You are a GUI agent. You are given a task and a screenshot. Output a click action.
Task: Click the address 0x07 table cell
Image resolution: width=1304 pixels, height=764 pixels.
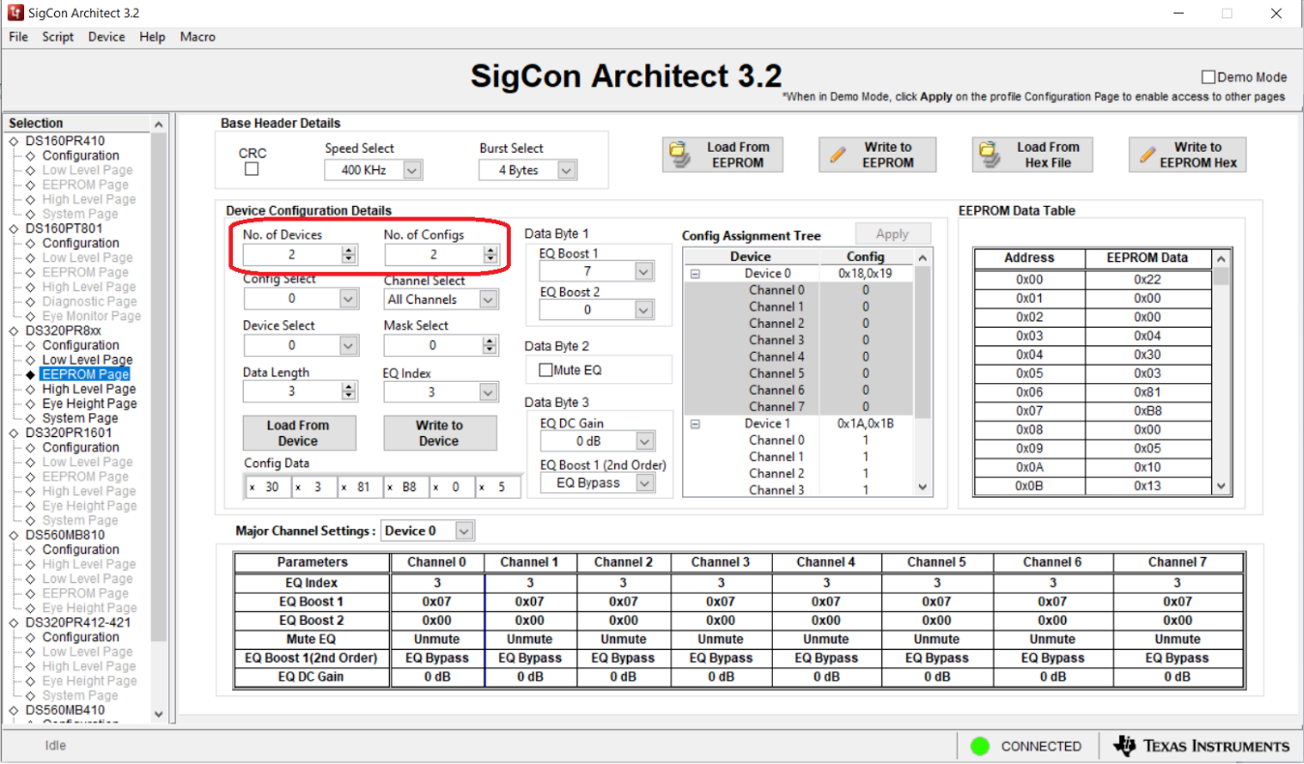1029,411
